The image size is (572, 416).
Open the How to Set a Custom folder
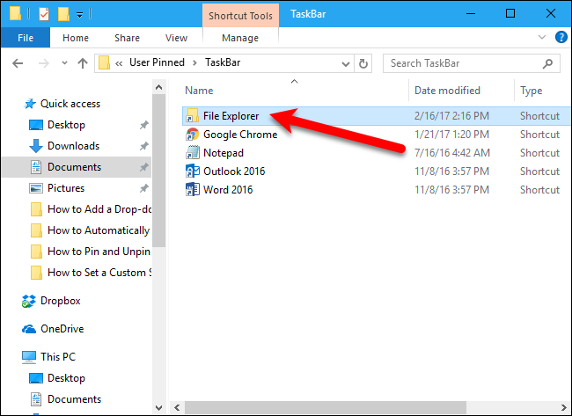coord(91,273)
